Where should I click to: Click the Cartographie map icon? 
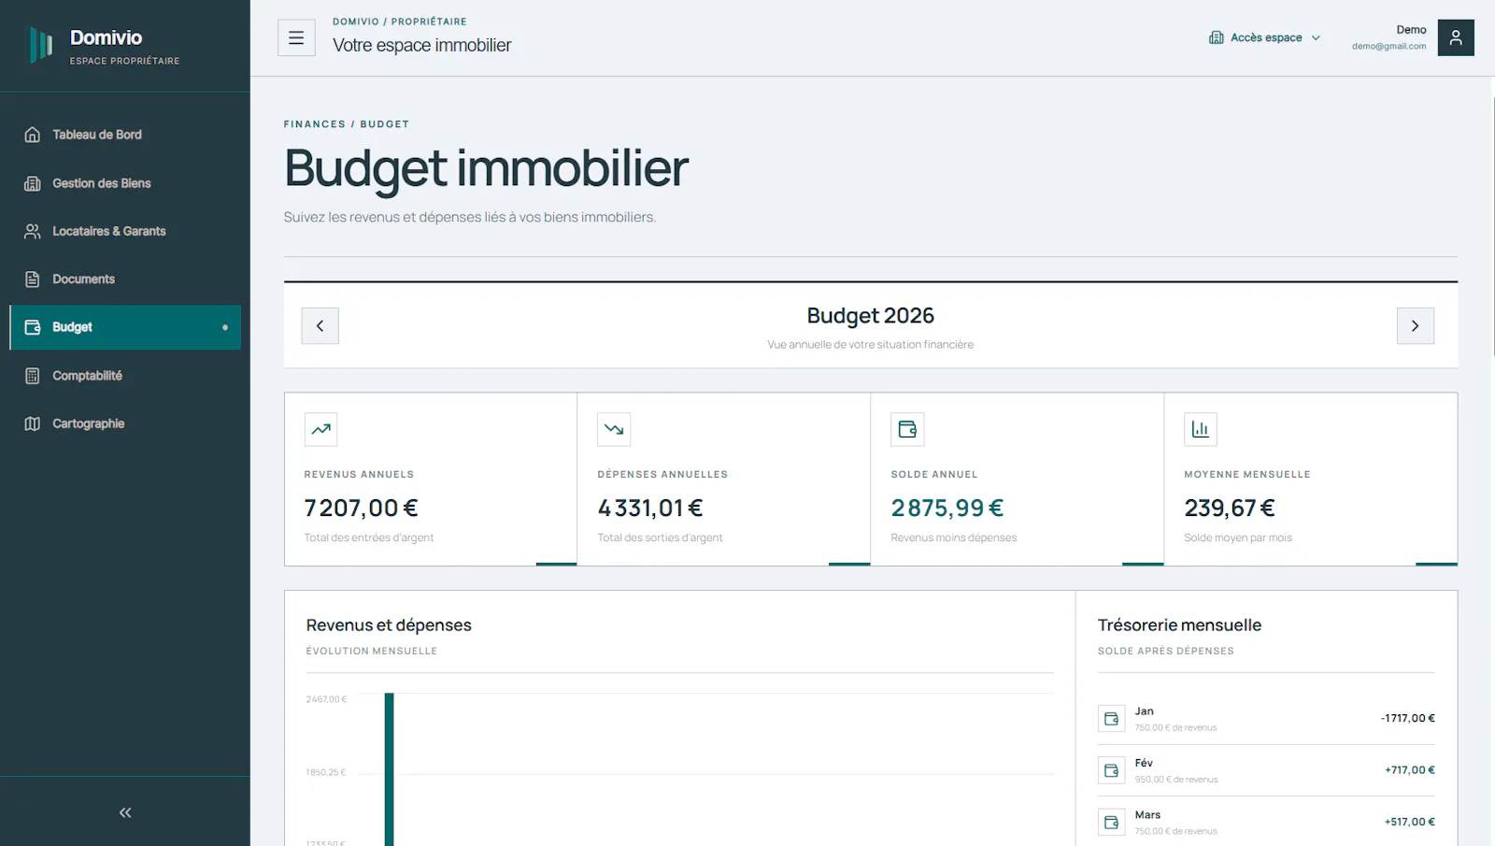coord(33,423)
